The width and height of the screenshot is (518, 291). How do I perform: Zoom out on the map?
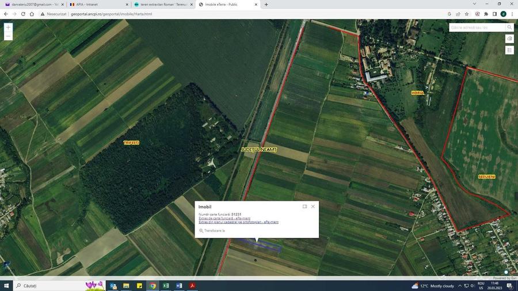pyautogui.click(x=8, y=36)
